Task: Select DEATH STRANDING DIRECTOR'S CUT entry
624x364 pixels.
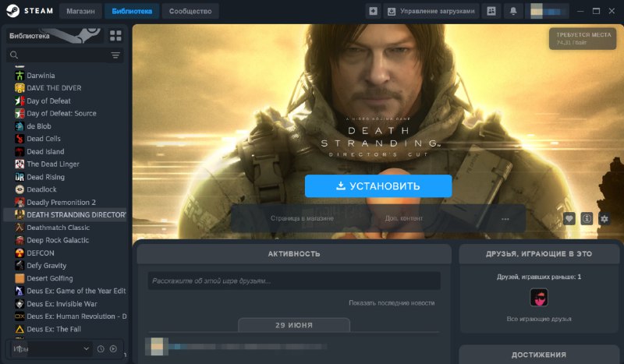Action: (x=65, y=215)
